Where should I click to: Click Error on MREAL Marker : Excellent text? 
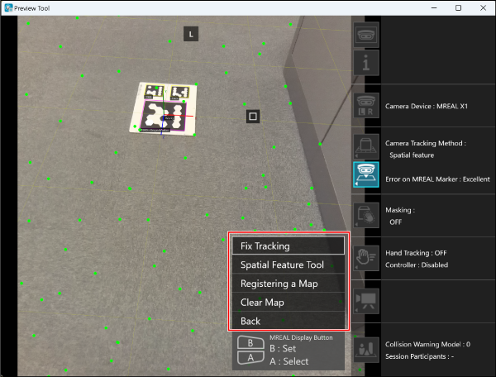pos(437,179)
